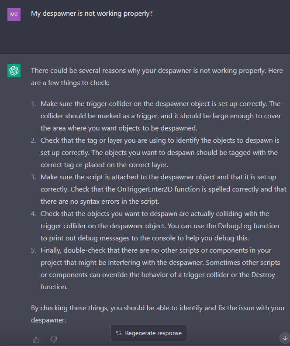Image resolution: width=290 pixels, height=346 pixels.
Task: Click list number 5 marker
Action: click(33, 250)
